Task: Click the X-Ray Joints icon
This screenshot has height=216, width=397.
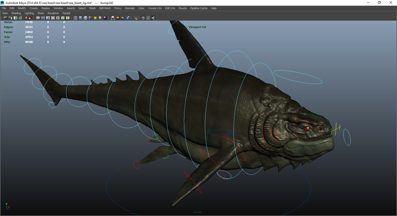Action: tap(153, 18)
